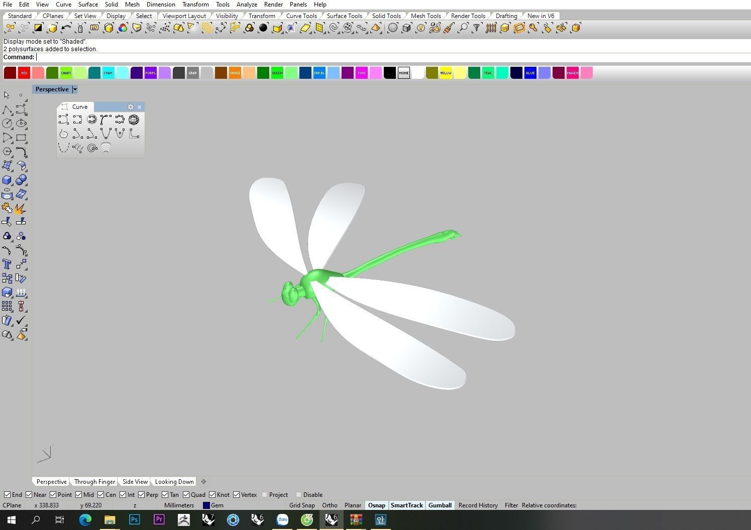Screen dimensions: 751x530
Task: Switch to Curve Tools toolbar tab
Action: point(301,16)
